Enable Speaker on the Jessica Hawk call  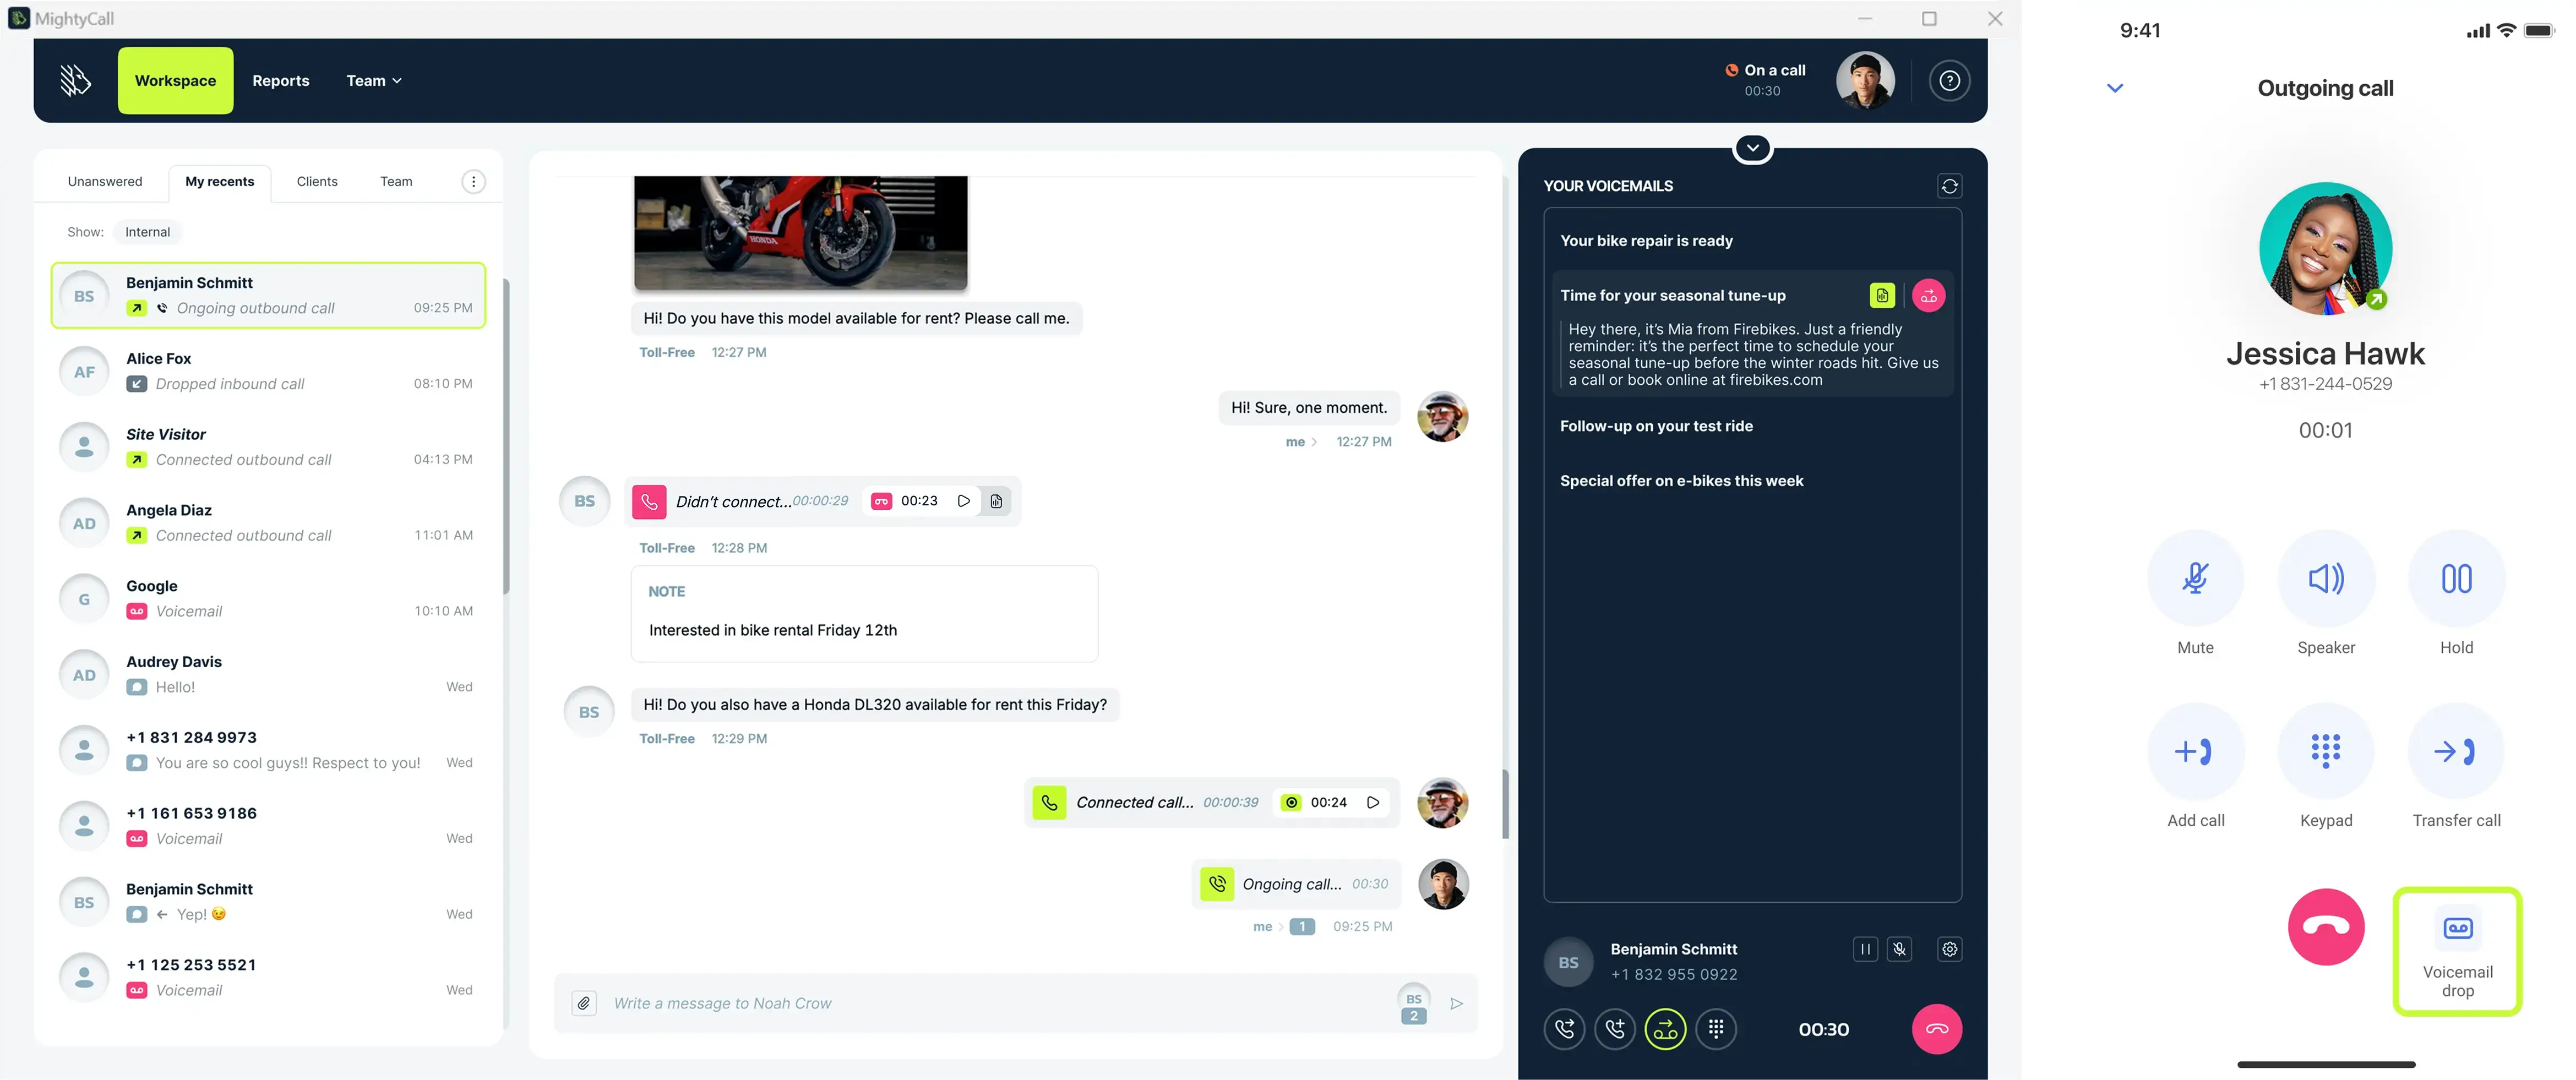pyautogui.click(x=2326, y=578)
